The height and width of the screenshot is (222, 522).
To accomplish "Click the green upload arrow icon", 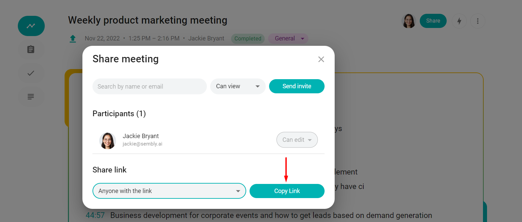I will coord(73,39).
